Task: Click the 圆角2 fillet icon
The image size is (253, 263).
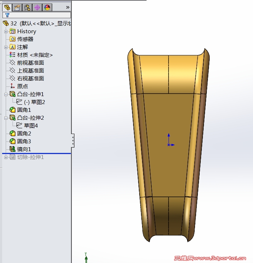Action: pos(13,133)
